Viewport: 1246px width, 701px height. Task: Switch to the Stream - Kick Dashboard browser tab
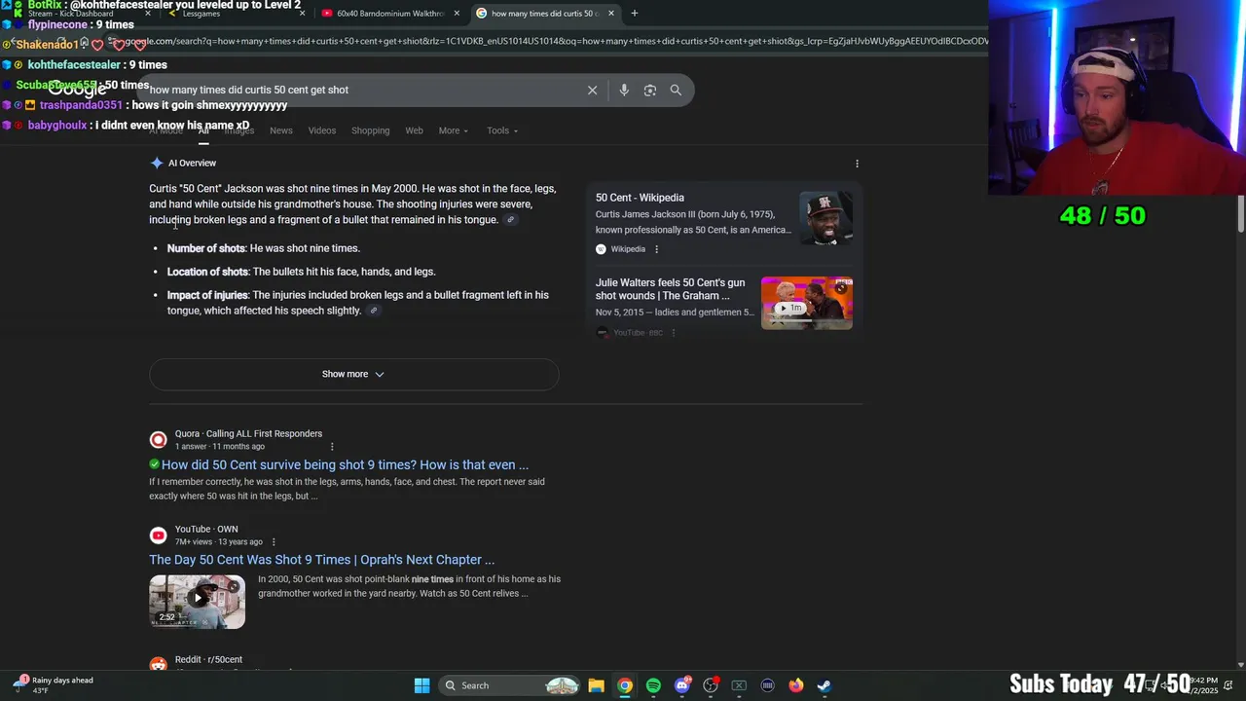pyautogui.click(x=83, y=14)
